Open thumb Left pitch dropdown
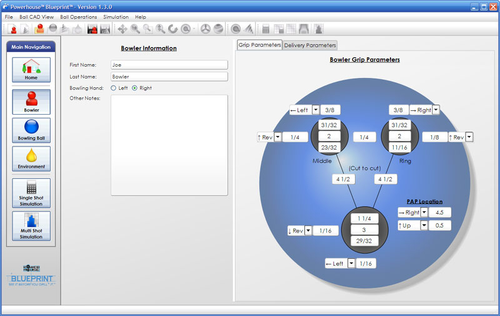500x316 pixels. point(351,263)
